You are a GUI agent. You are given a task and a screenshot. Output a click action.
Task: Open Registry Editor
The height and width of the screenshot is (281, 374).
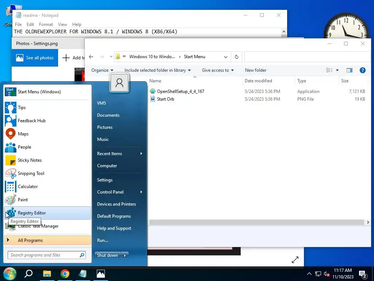(x=47, y=213)
